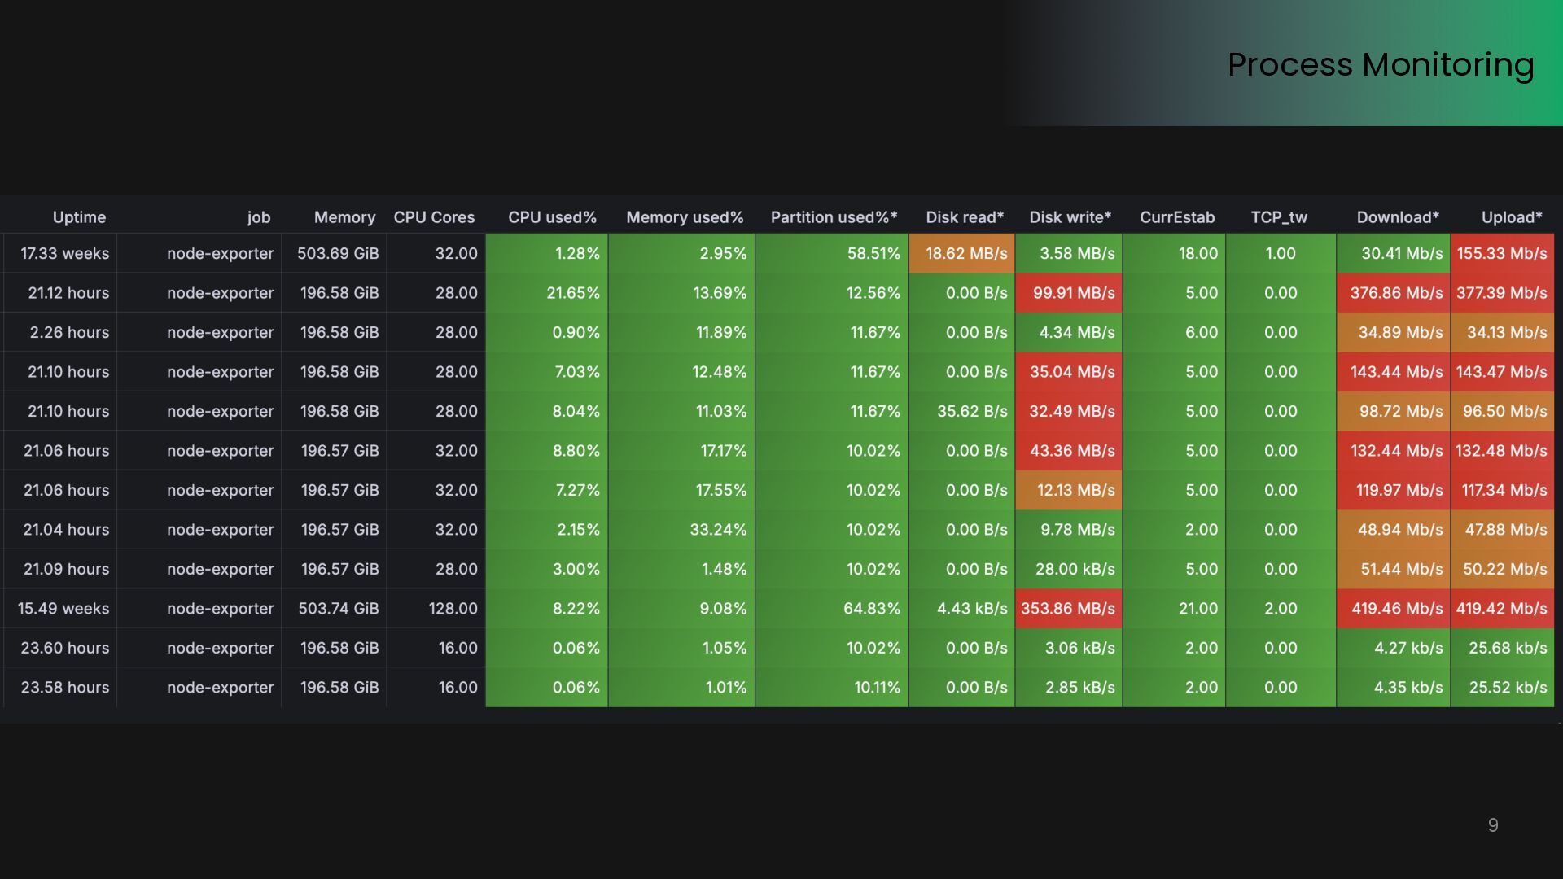
Task: Sort by Memory used% header
Action: click(x=684, y=217)
